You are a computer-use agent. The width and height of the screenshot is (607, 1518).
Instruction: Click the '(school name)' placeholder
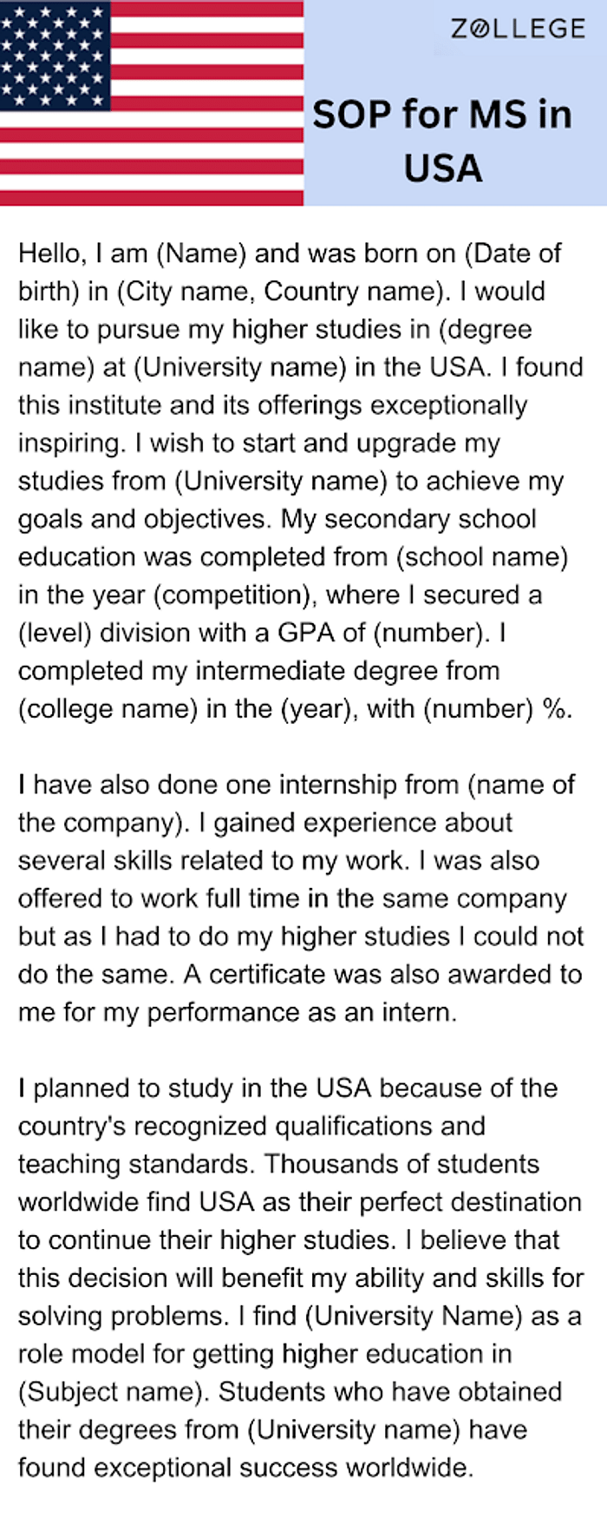(482, 557)
